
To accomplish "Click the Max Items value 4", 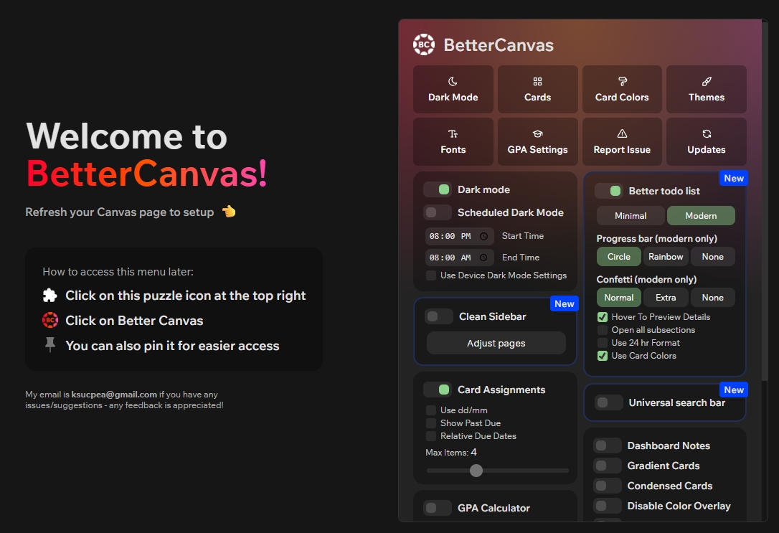I will pos(473,452).
